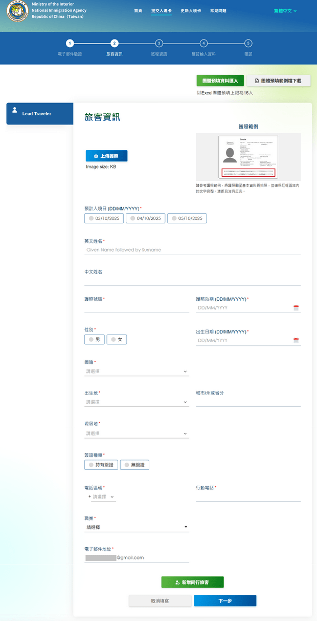Click the passport sample image
Screen dimensions: 317x621
[248, 157]
